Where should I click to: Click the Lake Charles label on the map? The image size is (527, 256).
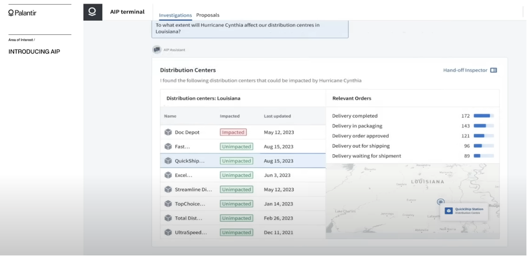coord(345,211)
